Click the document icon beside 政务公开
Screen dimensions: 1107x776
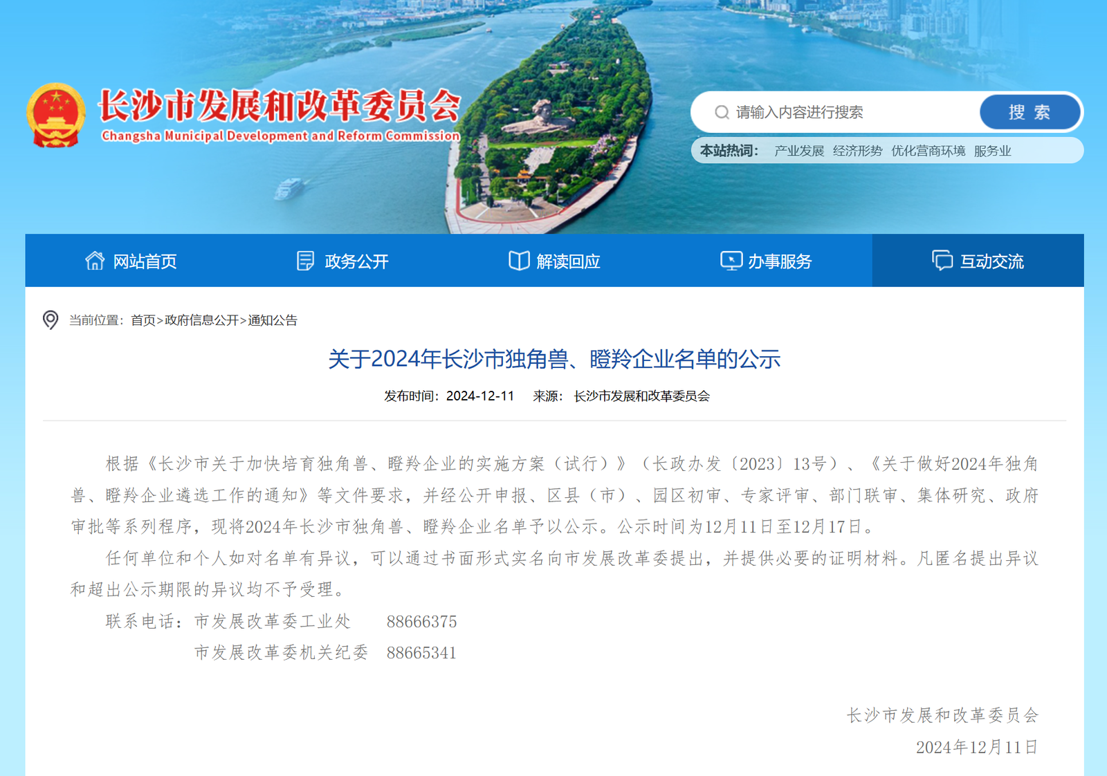click(x=305, y=261)
